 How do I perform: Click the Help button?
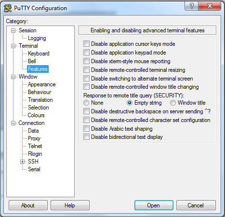coord(70,205)
